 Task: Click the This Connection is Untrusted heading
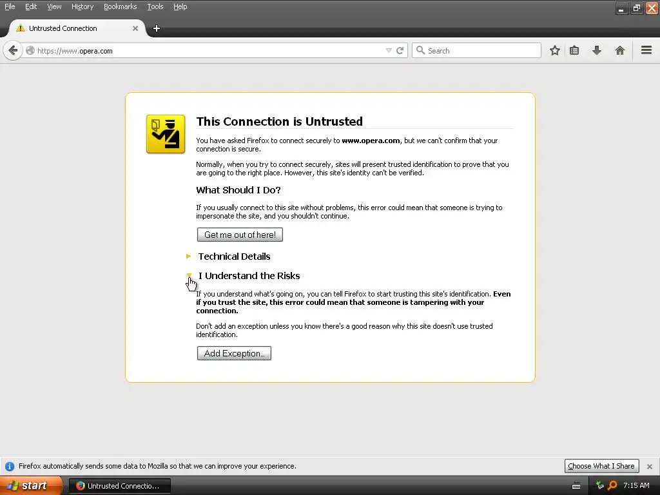click(x=279, y=121)
